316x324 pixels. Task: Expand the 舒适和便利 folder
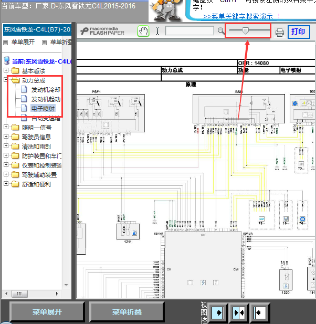tap(6, 183)
